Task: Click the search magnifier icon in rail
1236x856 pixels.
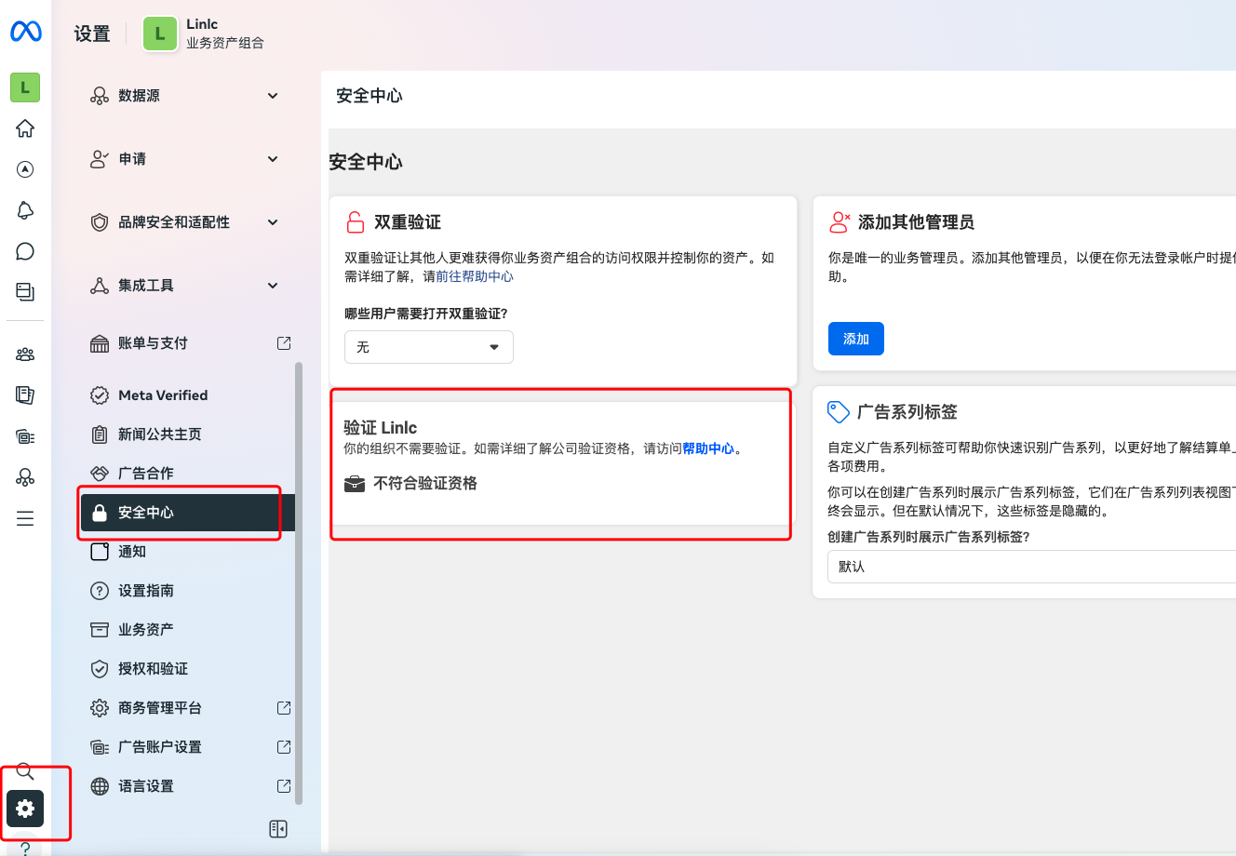Action: pos(25,771)
